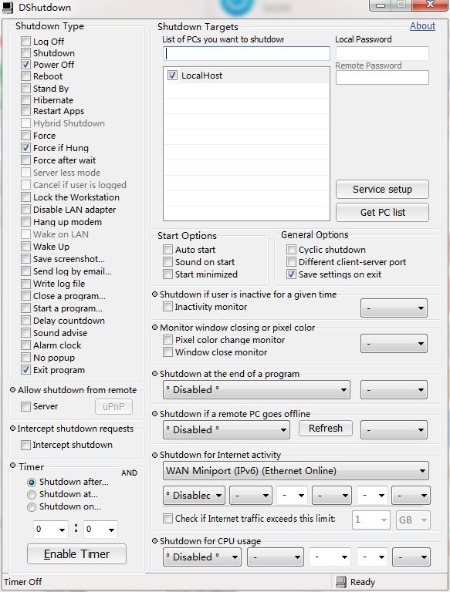This screenshot has height=592, width=450.
Task: Tick the Window close monitor checkbox
Action: pos(168,352)
